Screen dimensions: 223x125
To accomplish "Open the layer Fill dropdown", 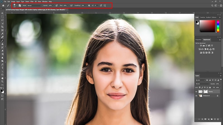I will (x=220, y=87).
